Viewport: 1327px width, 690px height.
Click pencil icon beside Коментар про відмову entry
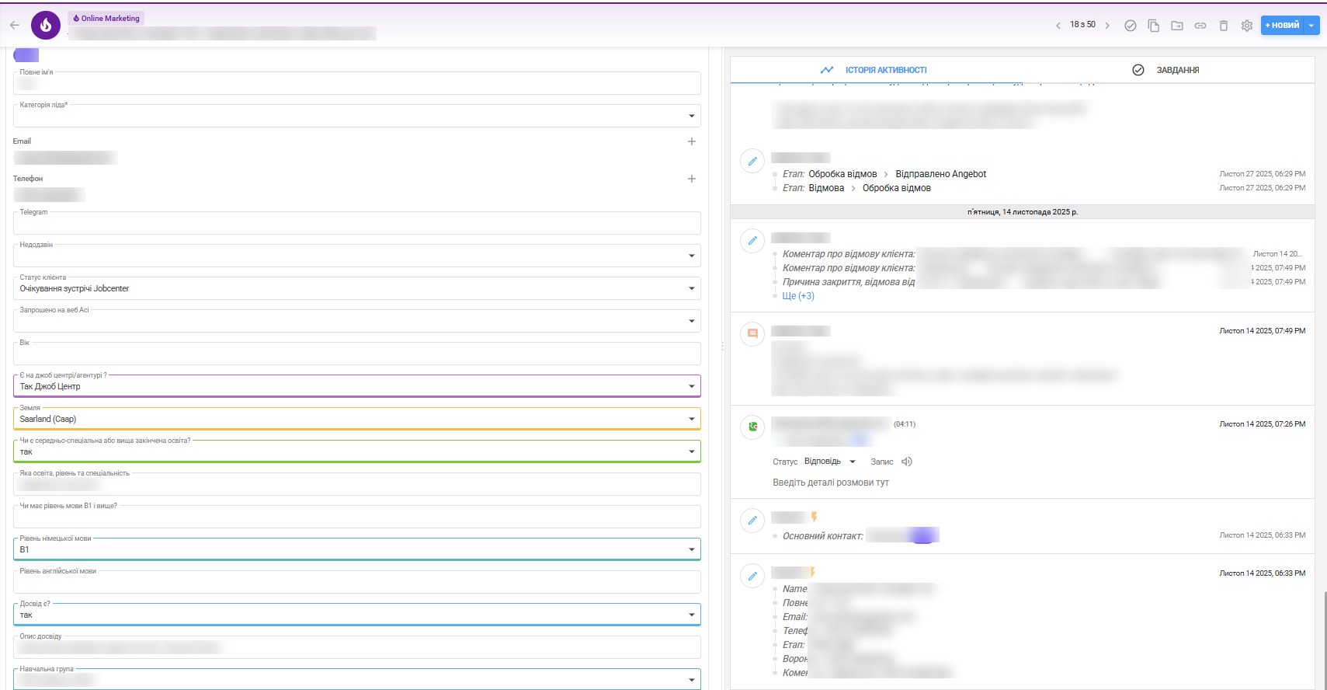752,240
